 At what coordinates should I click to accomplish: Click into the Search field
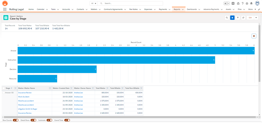(130, 3)
